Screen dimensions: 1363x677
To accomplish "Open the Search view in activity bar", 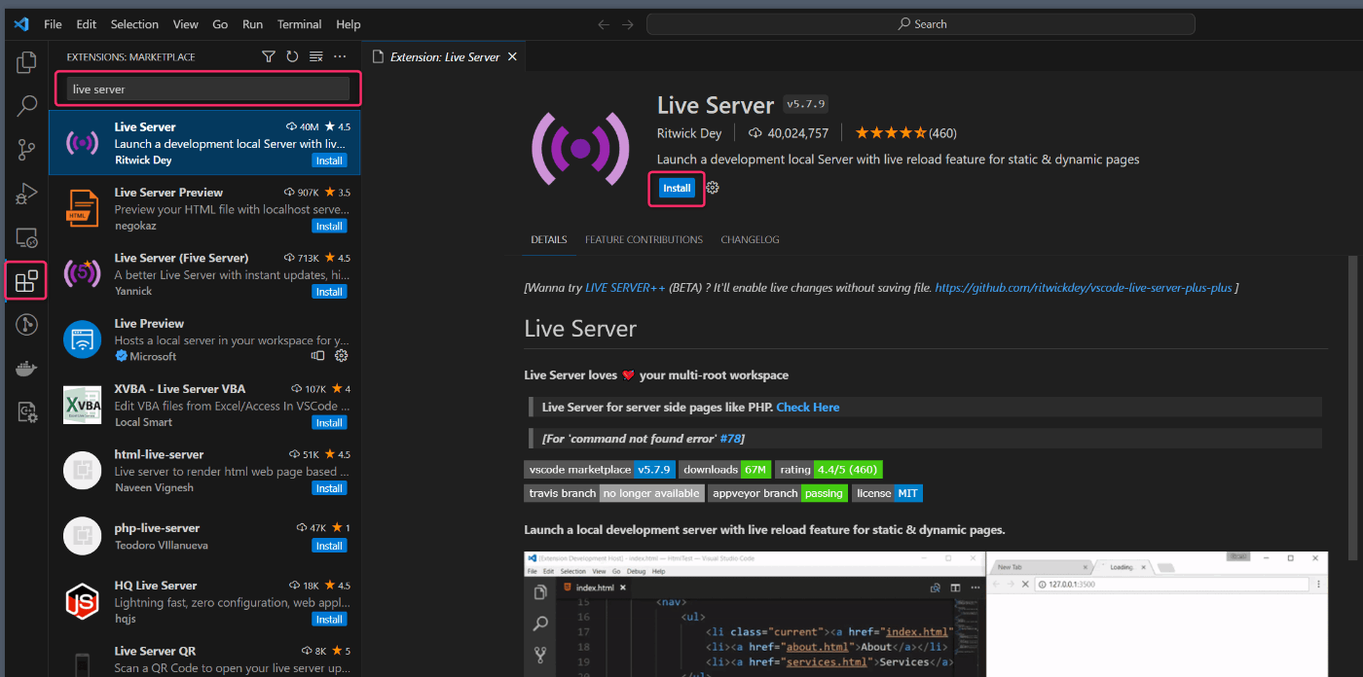I will point(26,106).
